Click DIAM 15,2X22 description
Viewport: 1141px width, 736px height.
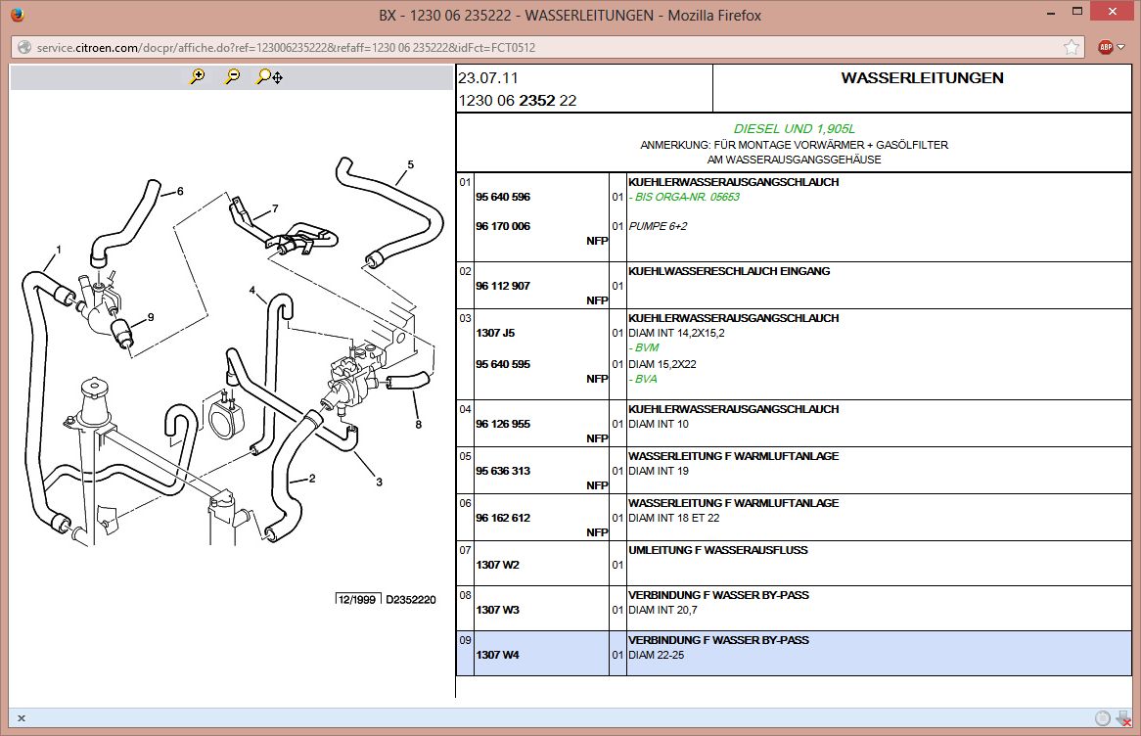click(x=662, y=364)
